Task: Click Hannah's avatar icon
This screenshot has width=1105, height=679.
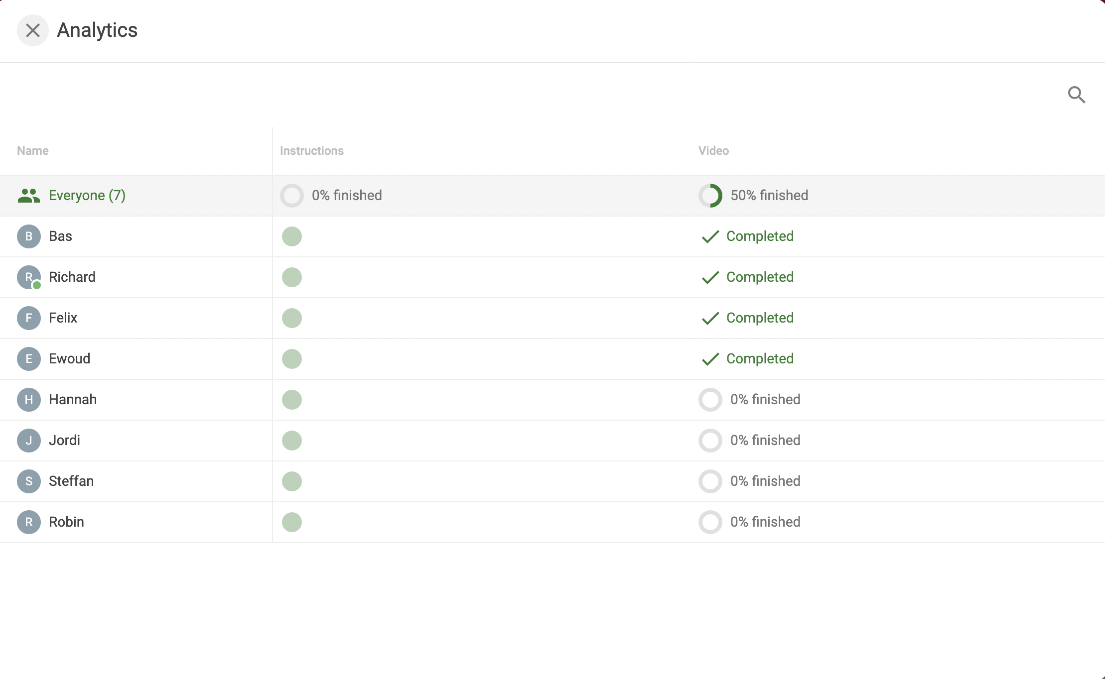Action: click(x=29, y=400)
